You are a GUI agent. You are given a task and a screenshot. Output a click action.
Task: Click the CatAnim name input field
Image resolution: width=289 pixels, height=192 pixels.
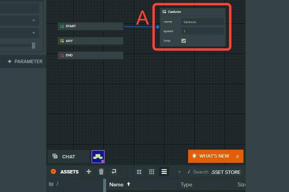[x=203, y=22]
